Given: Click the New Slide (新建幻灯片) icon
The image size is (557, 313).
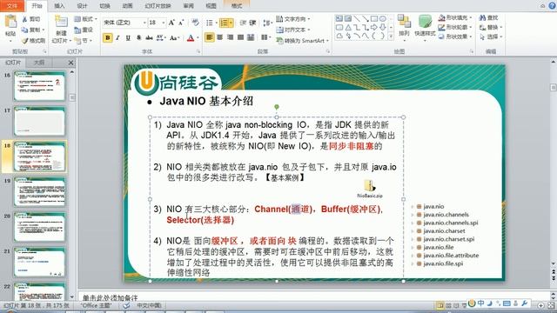Looking at the screenshot, I should click(x=61, y=22).
